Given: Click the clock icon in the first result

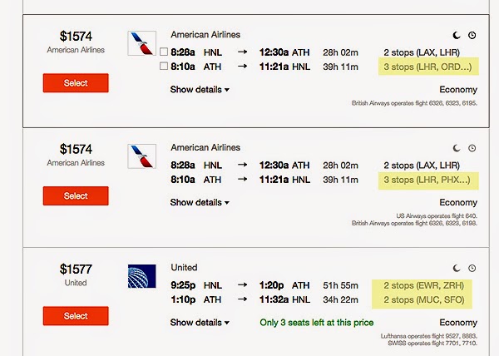Looking at the screenshot, I should (472, 35).
